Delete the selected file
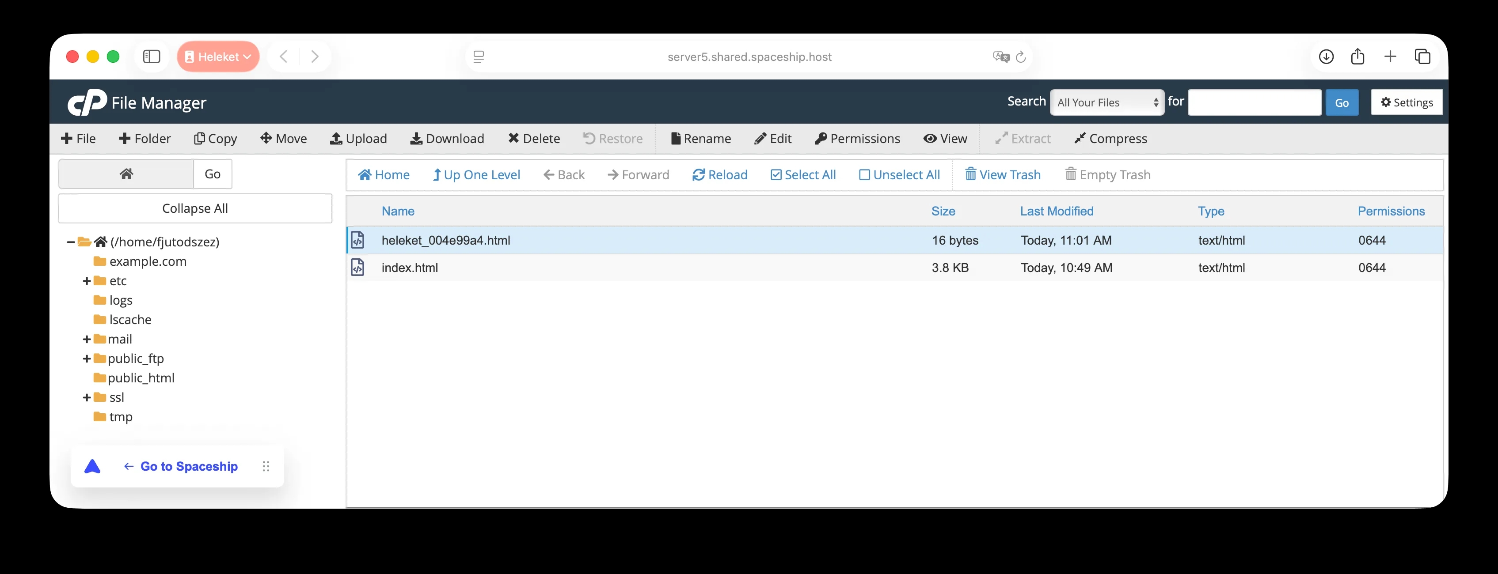Viewport: 1498px width, 574px height. point(534,138)
